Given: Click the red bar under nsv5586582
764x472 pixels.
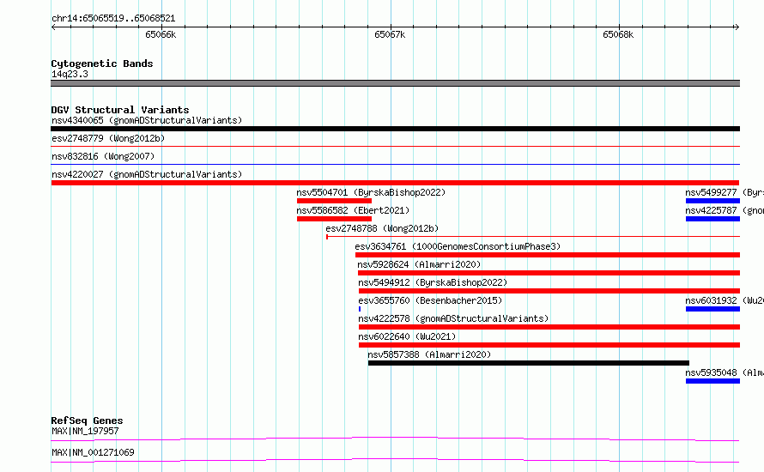Looking at the screenshot, I should pyautogui.click(x=334, y=219).
